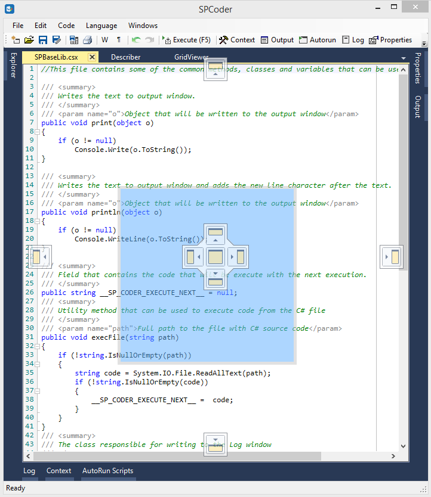Open the Windows menu
This screenshot has height=497, width=431.
143,26
